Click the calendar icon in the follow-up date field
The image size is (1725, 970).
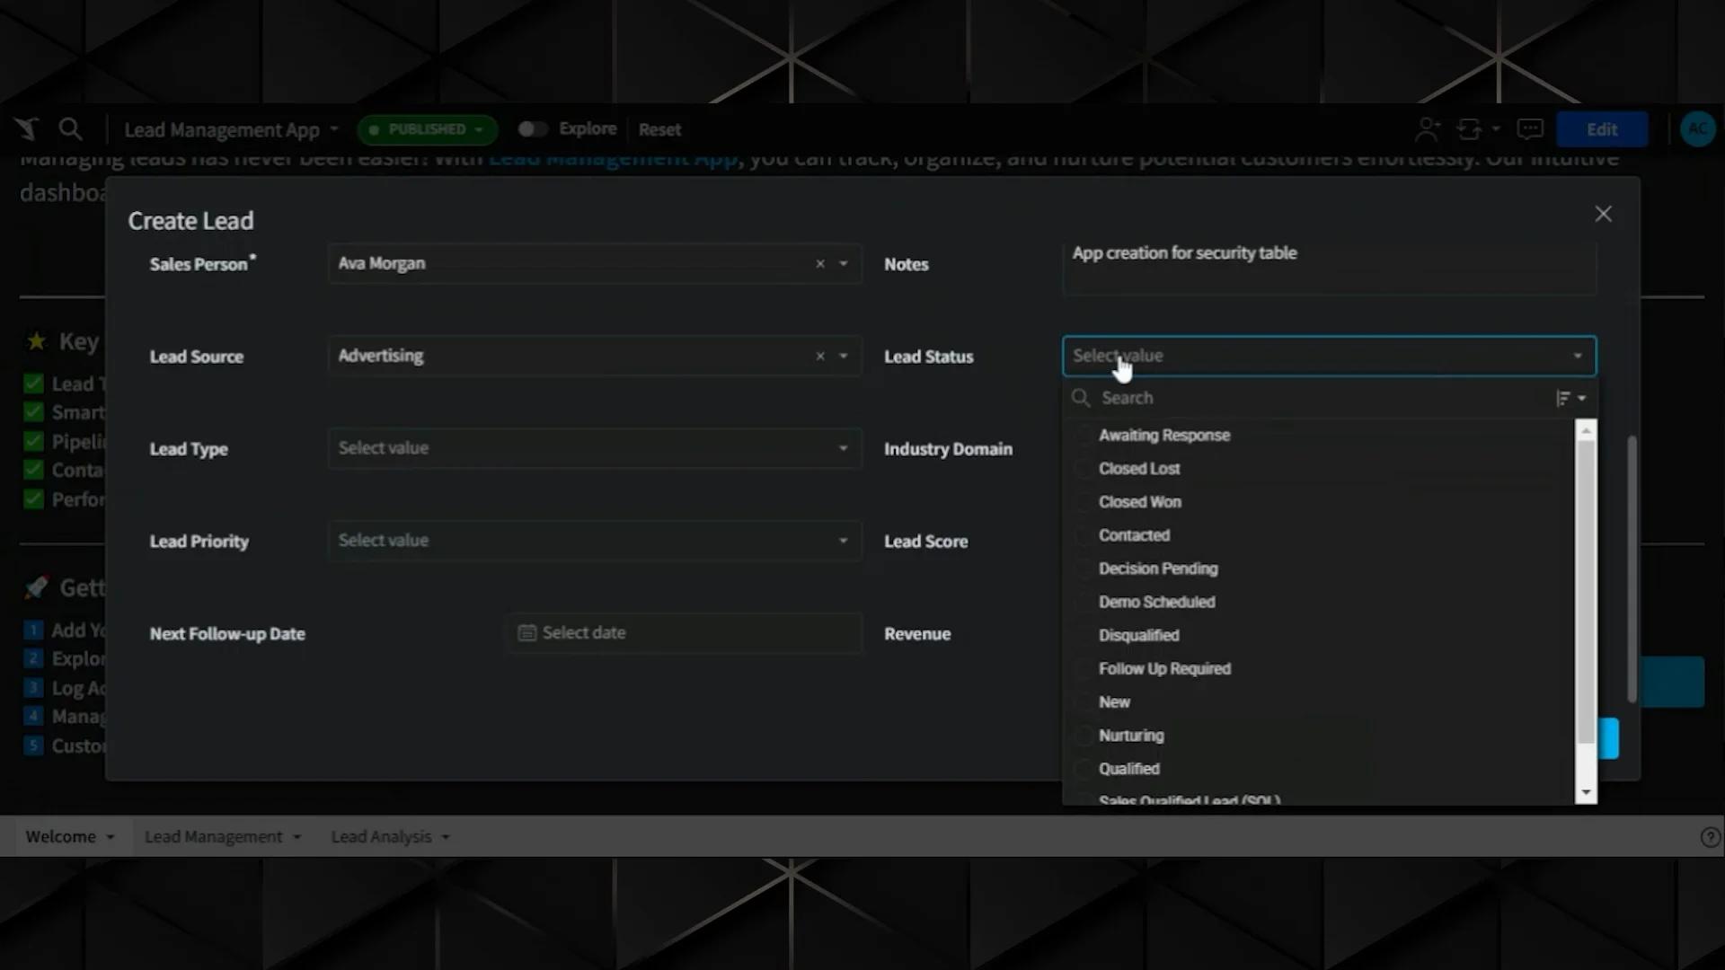(x=527, y=633)
